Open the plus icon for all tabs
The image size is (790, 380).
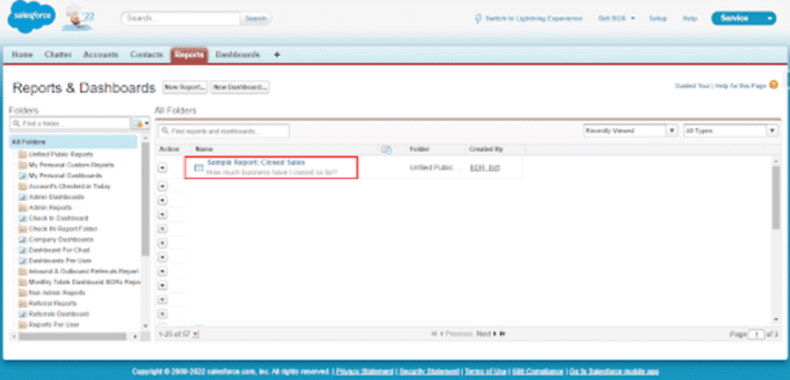(276, 55)
